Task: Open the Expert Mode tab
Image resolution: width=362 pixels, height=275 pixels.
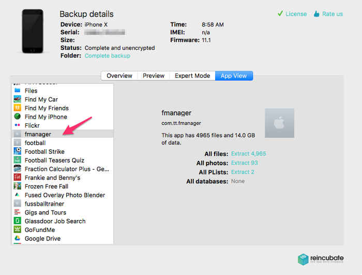Action: coord(192,76)
